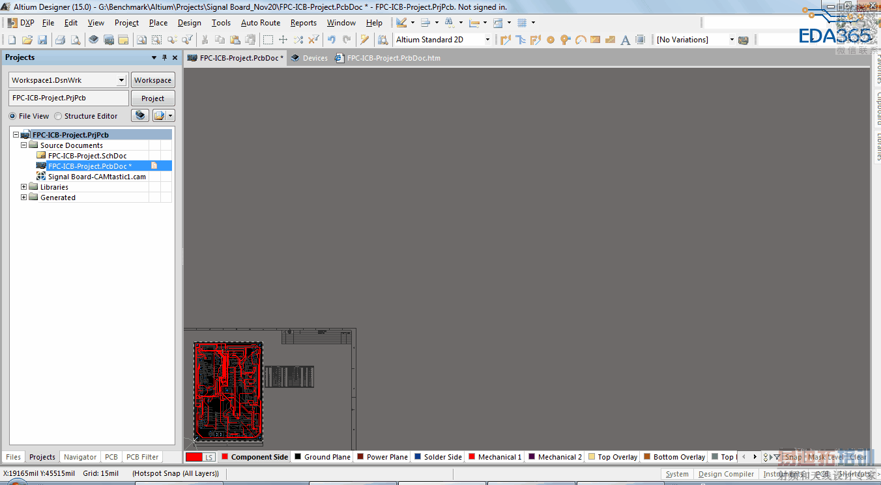Pin the Projects panel
This screenshot has height=485, width=881.
point(164,57)
